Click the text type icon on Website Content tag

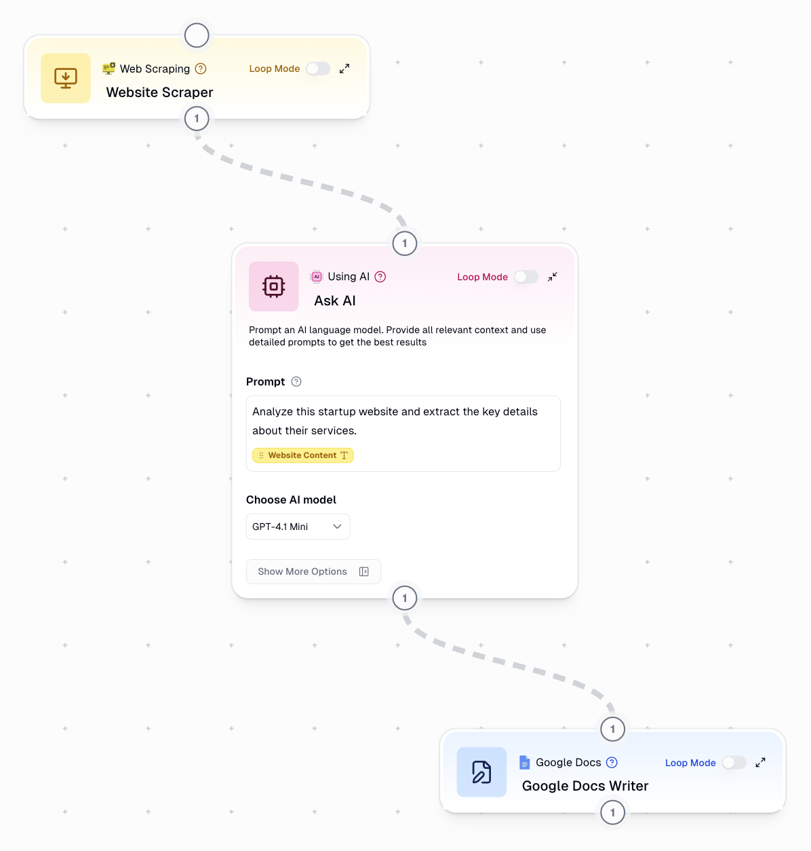344,455
